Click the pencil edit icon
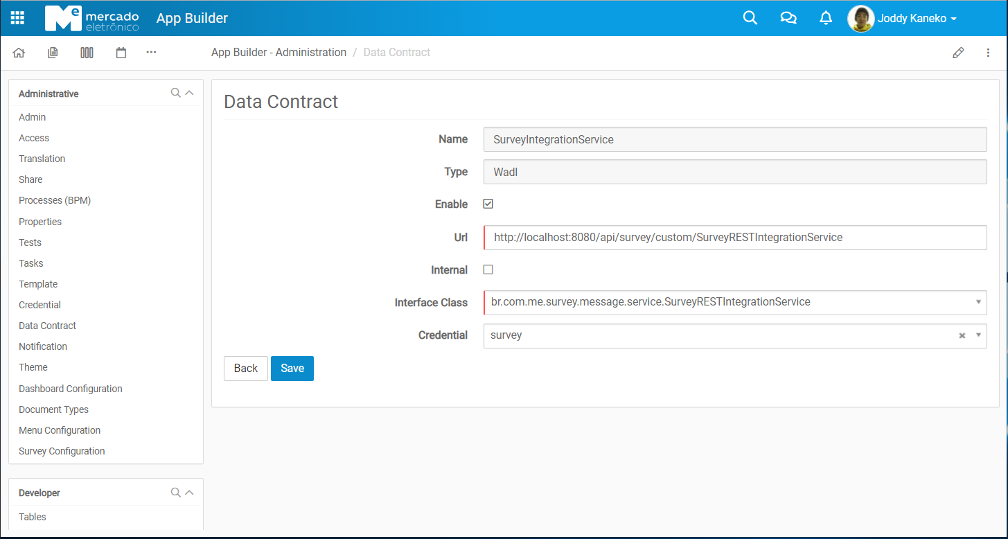The height and width of the screenshot is (539, 1008). point(958,53)
